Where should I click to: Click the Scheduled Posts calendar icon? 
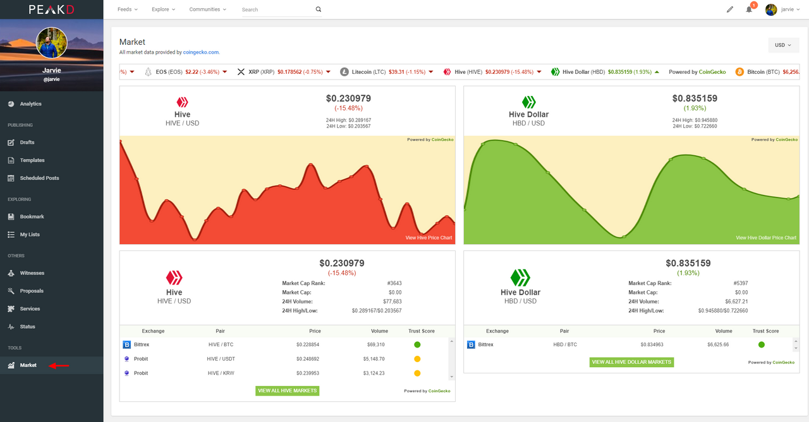pos(11,178)
